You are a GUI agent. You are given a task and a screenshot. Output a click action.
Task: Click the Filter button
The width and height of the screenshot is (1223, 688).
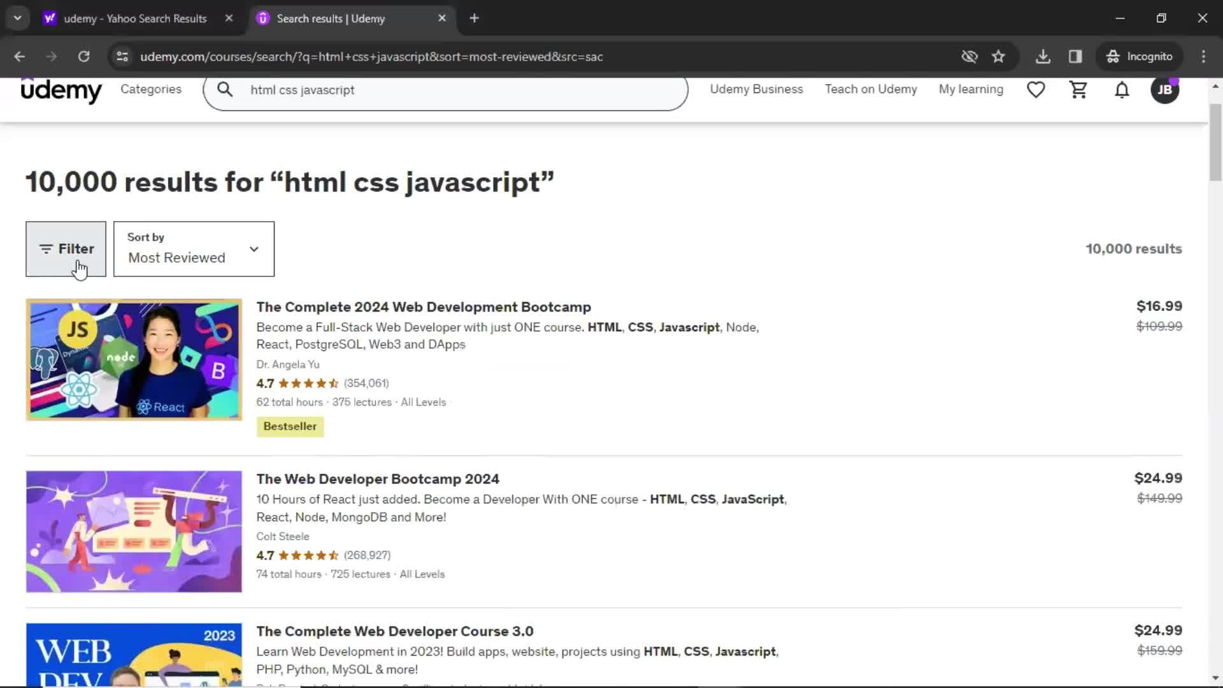(x=66, y=249)
